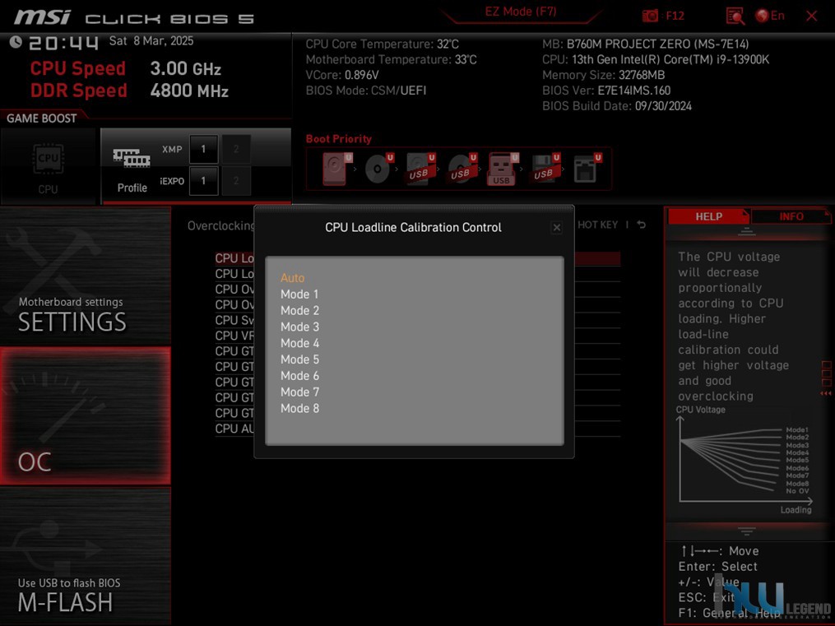
Task: Click the back arrow next to HOT KEY
Action: (642, 225)
